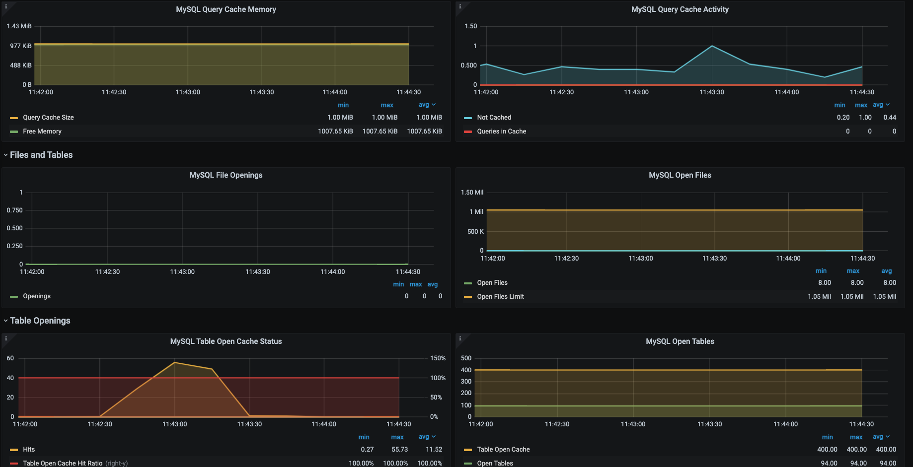
Task: Sort Open Tables legend by max
Action: 856,437
